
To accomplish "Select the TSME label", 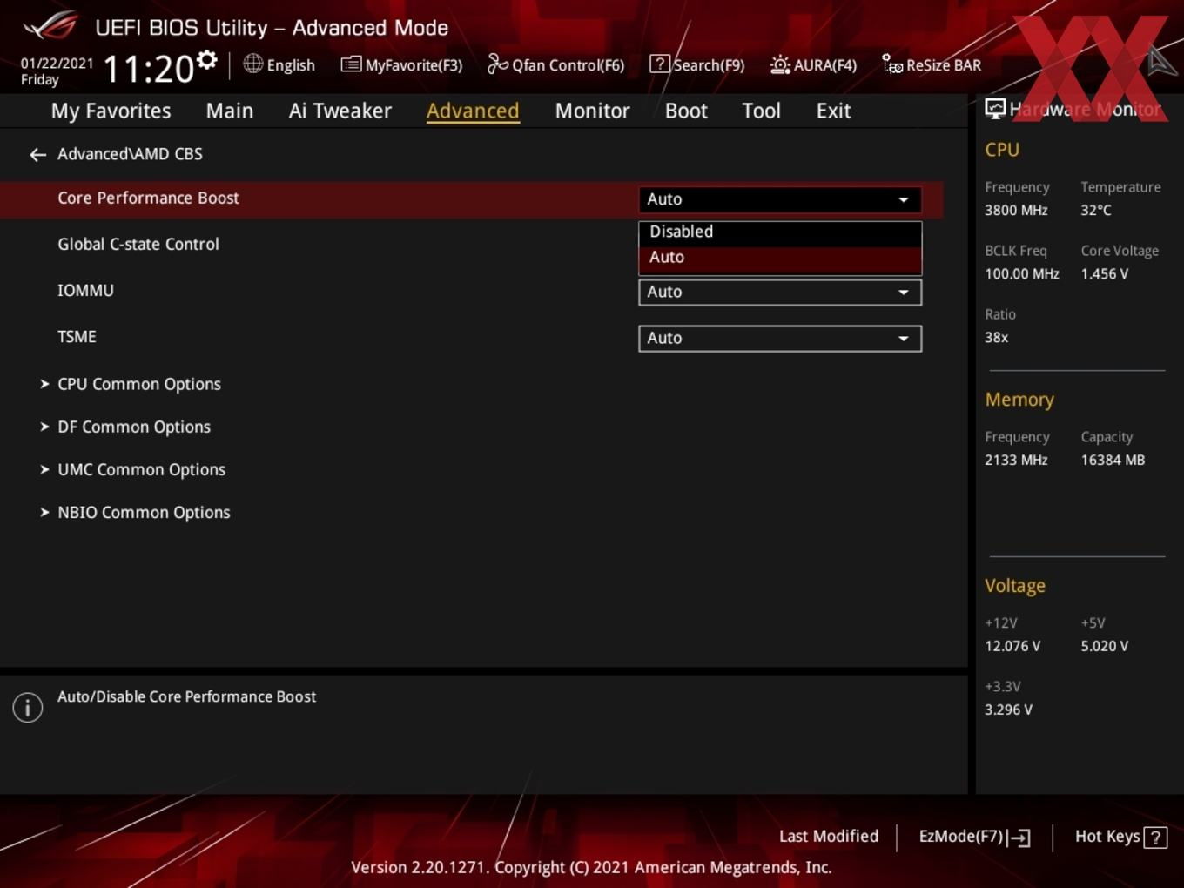I will (x=77, y=337).
